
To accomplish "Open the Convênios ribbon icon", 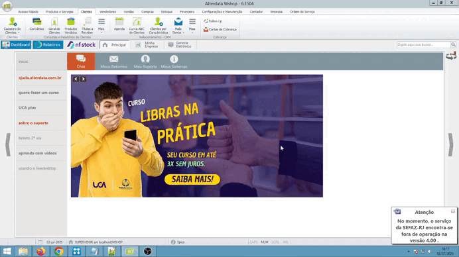I will (x=36, y=25).
